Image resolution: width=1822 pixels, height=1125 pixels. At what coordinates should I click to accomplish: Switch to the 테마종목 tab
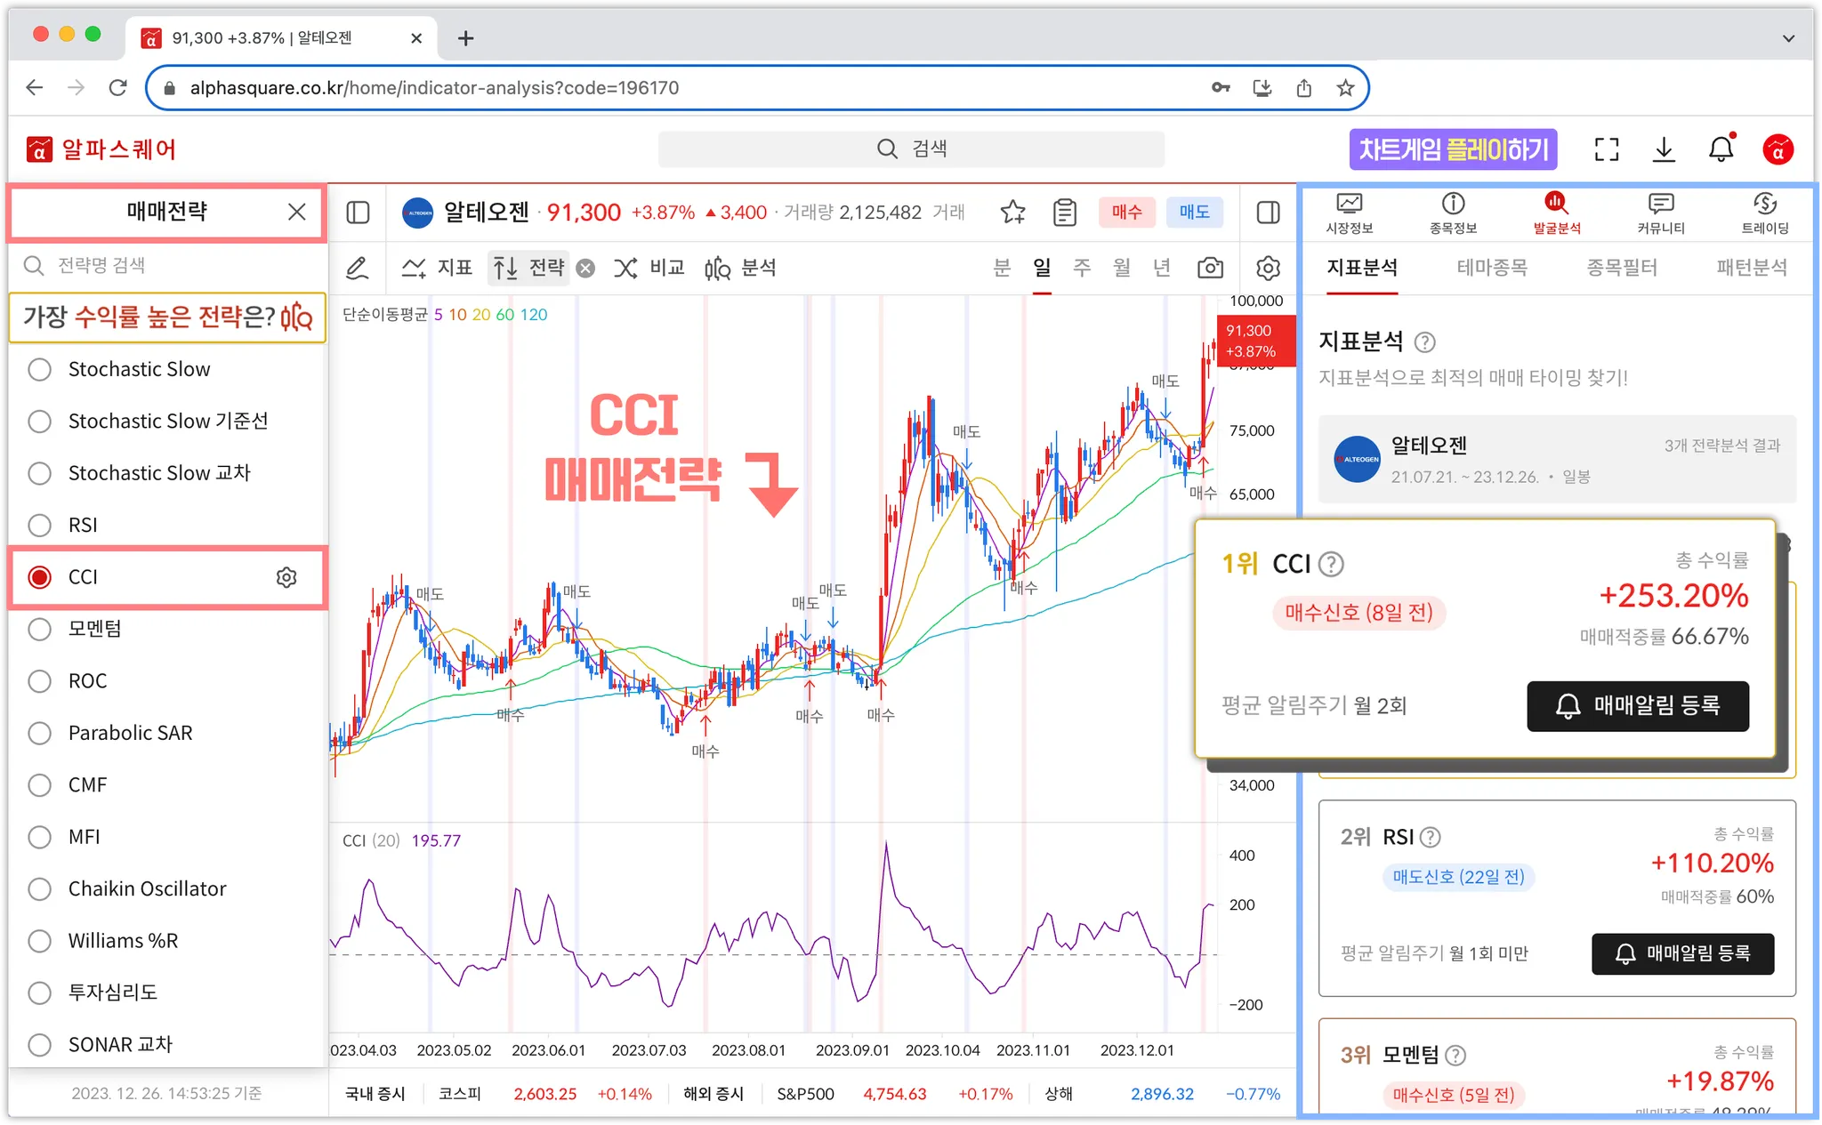pos(1492,268)
